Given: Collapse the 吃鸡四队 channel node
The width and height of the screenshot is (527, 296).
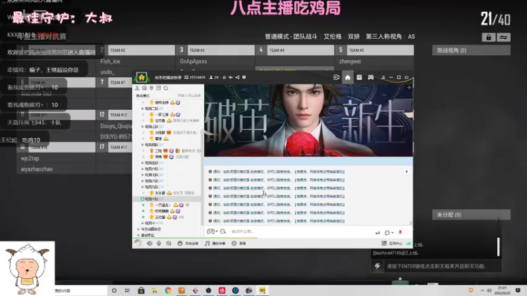Looking at the screenshot, I should click(x=142, y=145).
